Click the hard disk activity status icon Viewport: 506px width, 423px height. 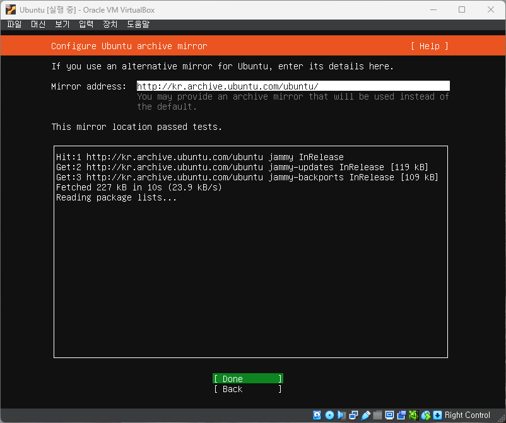[x=317, y=415]
